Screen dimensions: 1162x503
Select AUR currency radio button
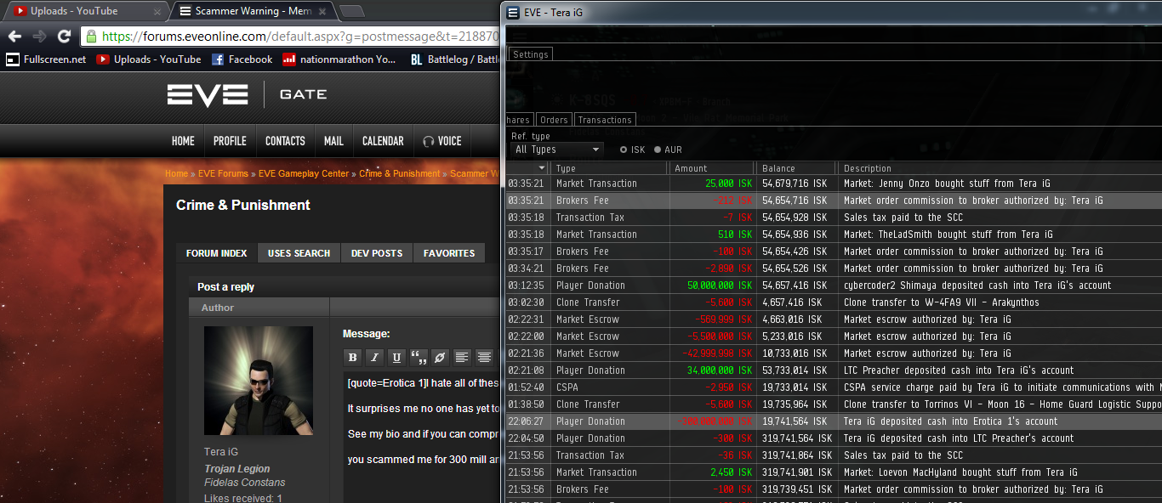658,150
